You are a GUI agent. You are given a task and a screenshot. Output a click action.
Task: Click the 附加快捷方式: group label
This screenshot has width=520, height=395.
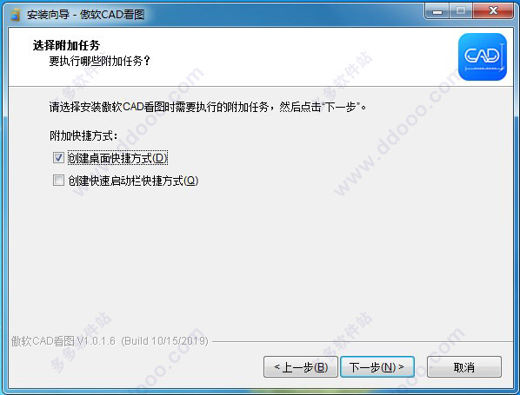(83, 135)
